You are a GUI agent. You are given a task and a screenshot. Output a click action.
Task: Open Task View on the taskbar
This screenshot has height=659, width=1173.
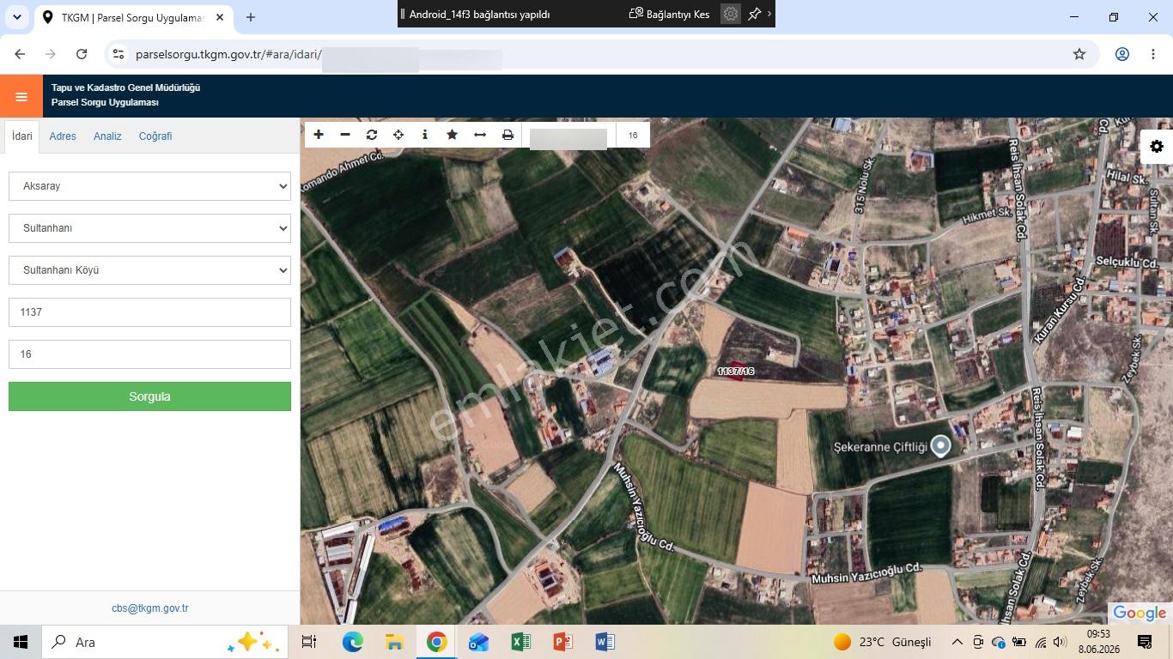pyautogui.click(x=309, y=642)
